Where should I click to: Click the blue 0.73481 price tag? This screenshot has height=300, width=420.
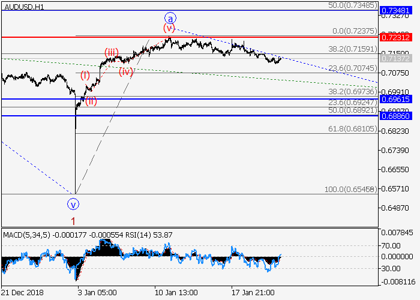click(x=399, y=11)
